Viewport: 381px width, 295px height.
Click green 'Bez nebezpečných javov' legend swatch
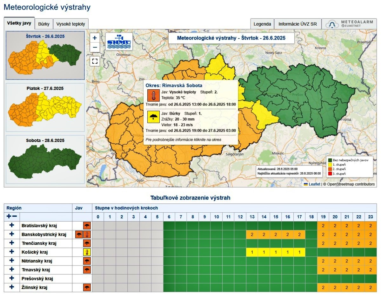point(330,160)
